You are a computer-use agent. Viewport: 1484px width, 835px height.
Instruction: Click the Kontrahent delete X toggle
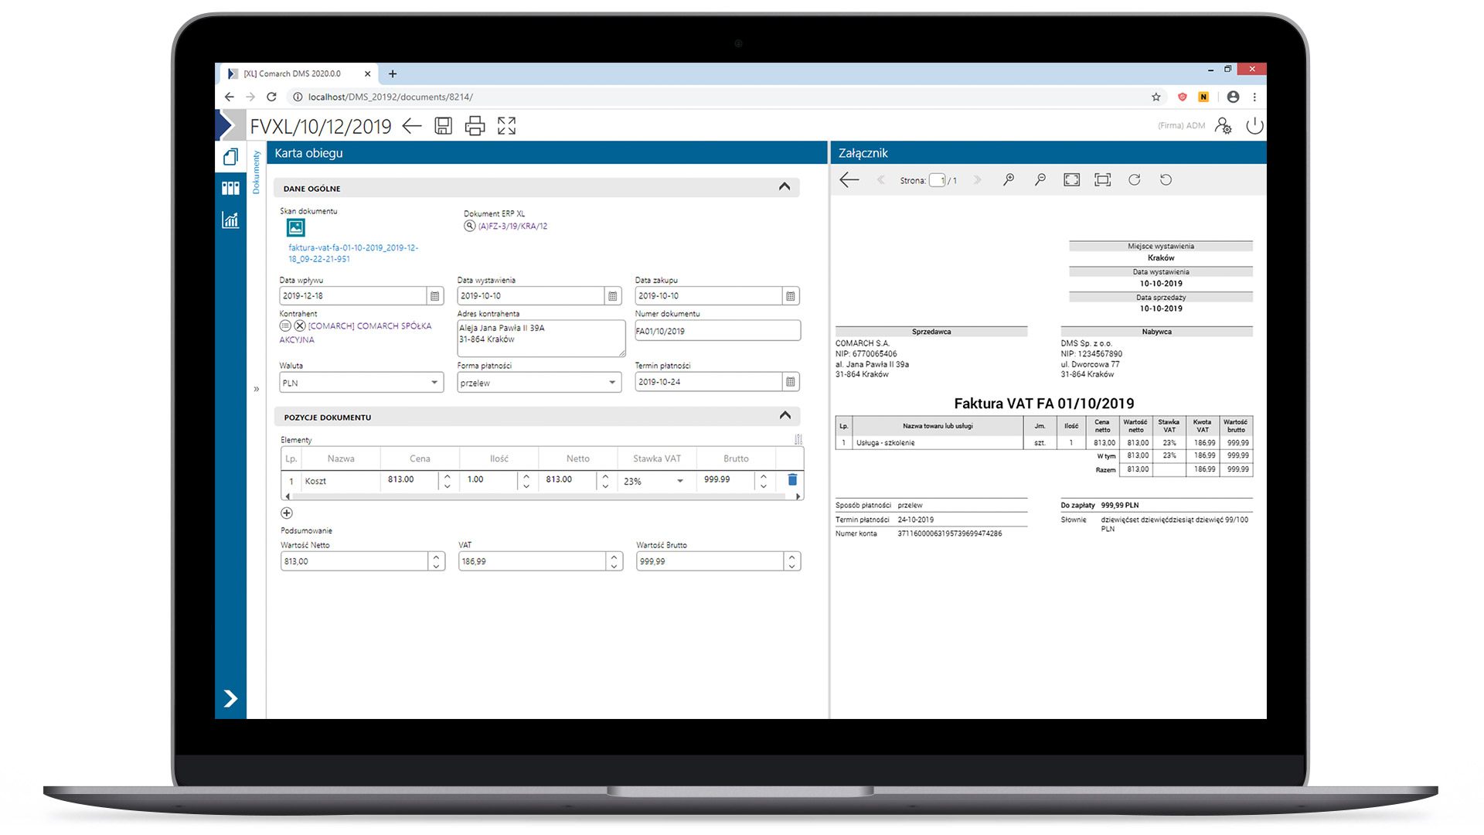(298, 325)
